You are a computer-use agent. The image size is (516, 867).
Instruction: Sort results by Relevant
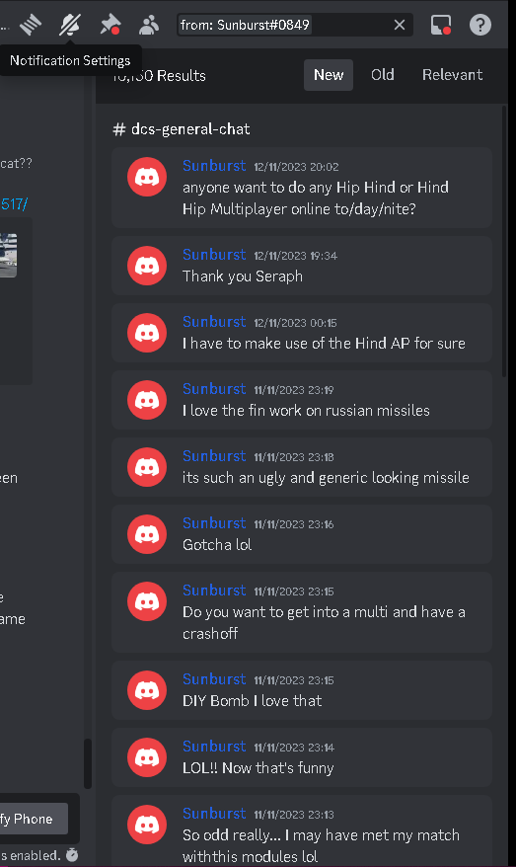click(x=453, y=75)
